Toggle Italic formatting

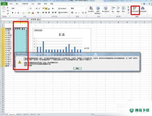pyautogui.click(x=16, y=13)
